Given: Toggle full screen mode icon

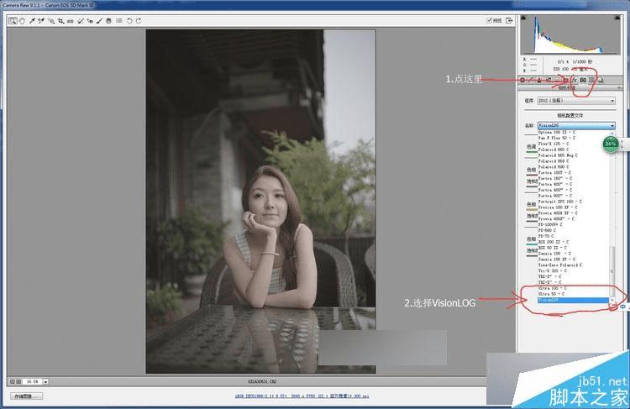Looking at the screenshot, I should coord(509,20).
